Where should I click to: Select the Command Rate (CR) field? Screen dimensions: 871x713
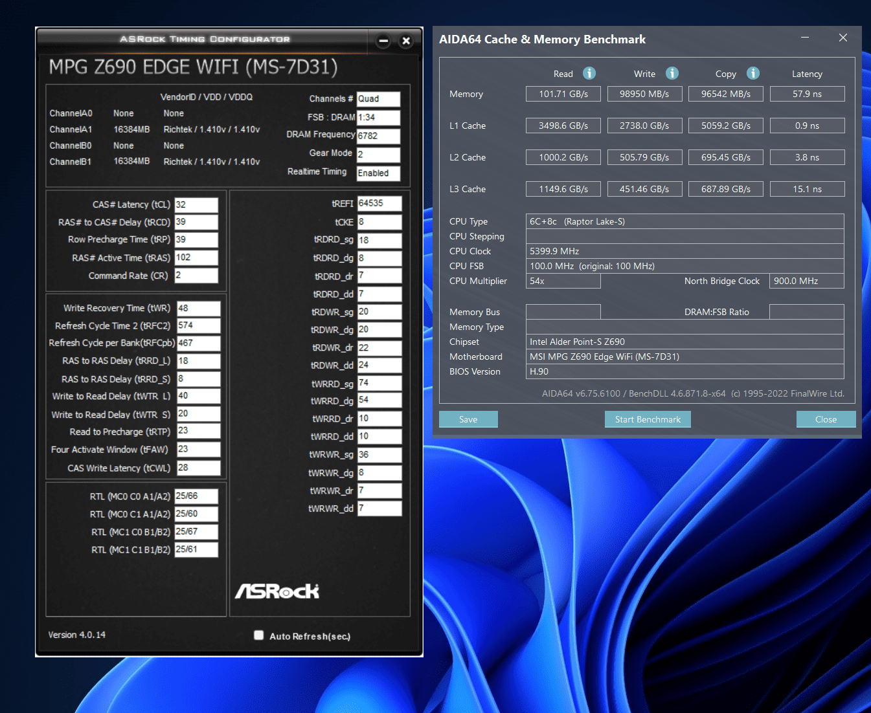196,275
